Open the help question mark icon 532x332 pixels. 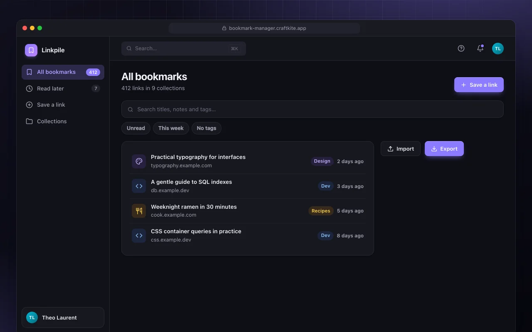click(x=461, y=49)
